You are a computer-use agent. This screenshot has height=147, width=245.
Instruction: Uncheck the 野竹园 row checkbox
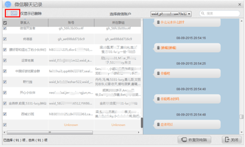(5, 82)
